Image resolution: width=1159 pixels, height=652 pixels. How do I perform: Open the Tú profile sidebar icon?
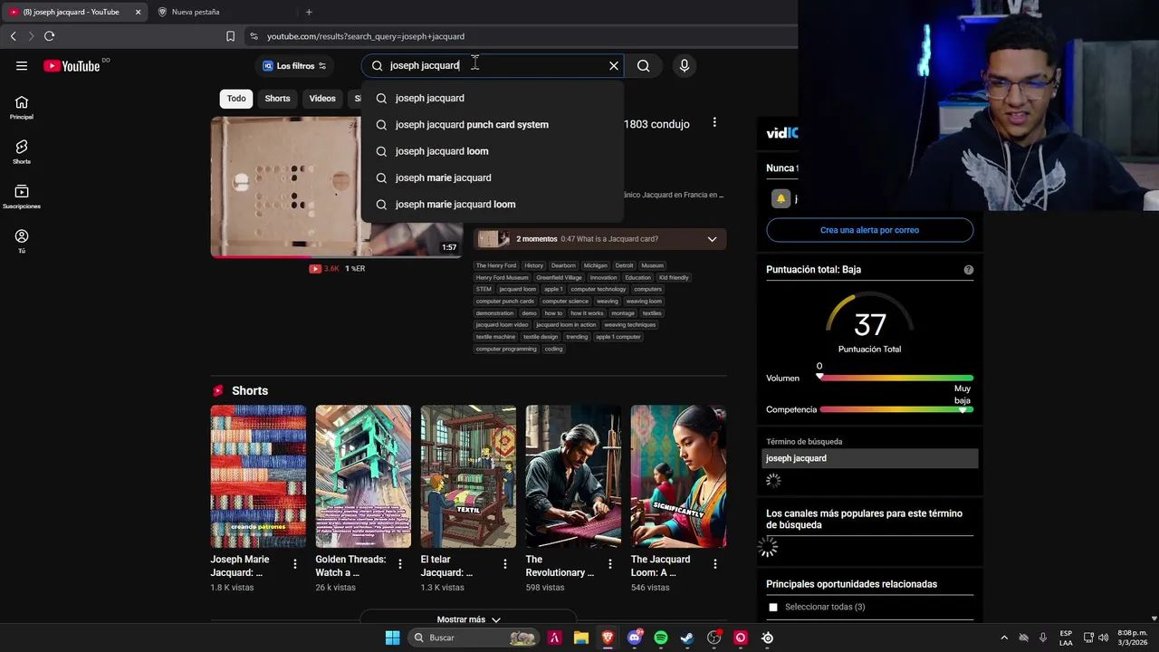click(x=22, y=241)
